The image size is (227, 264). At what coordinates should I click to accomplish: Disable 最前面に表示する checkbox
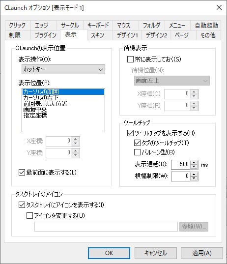tap(22, 173)
